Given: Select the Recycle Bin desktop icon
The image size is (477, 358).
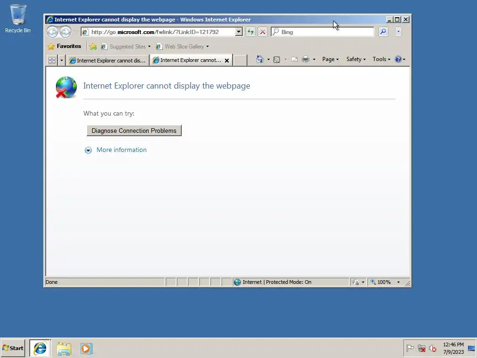Looking at the screenshot, I should (x=18, y=19).
